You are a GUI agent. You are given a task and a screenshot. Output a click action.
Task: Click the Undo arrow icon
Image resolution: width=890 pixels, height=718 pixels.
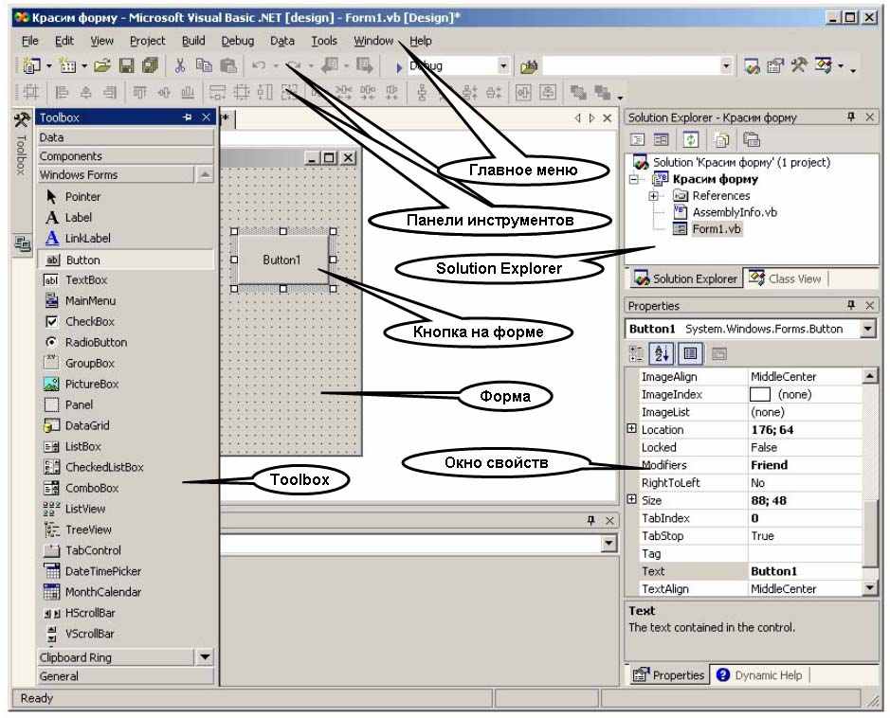pos(259,65)
